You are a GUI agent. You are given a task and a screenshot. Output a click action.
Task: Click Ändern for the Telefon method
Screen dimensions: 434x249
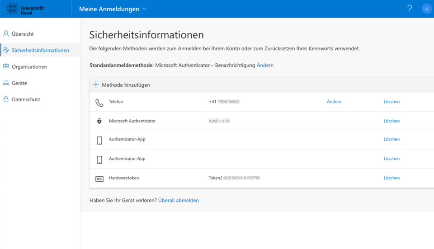(334, 102)
